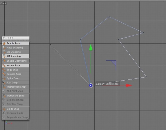The width and height of the screenshot is (166, 130).
Task: Click the Auto Snapping icon
Action: coord(4,48)
